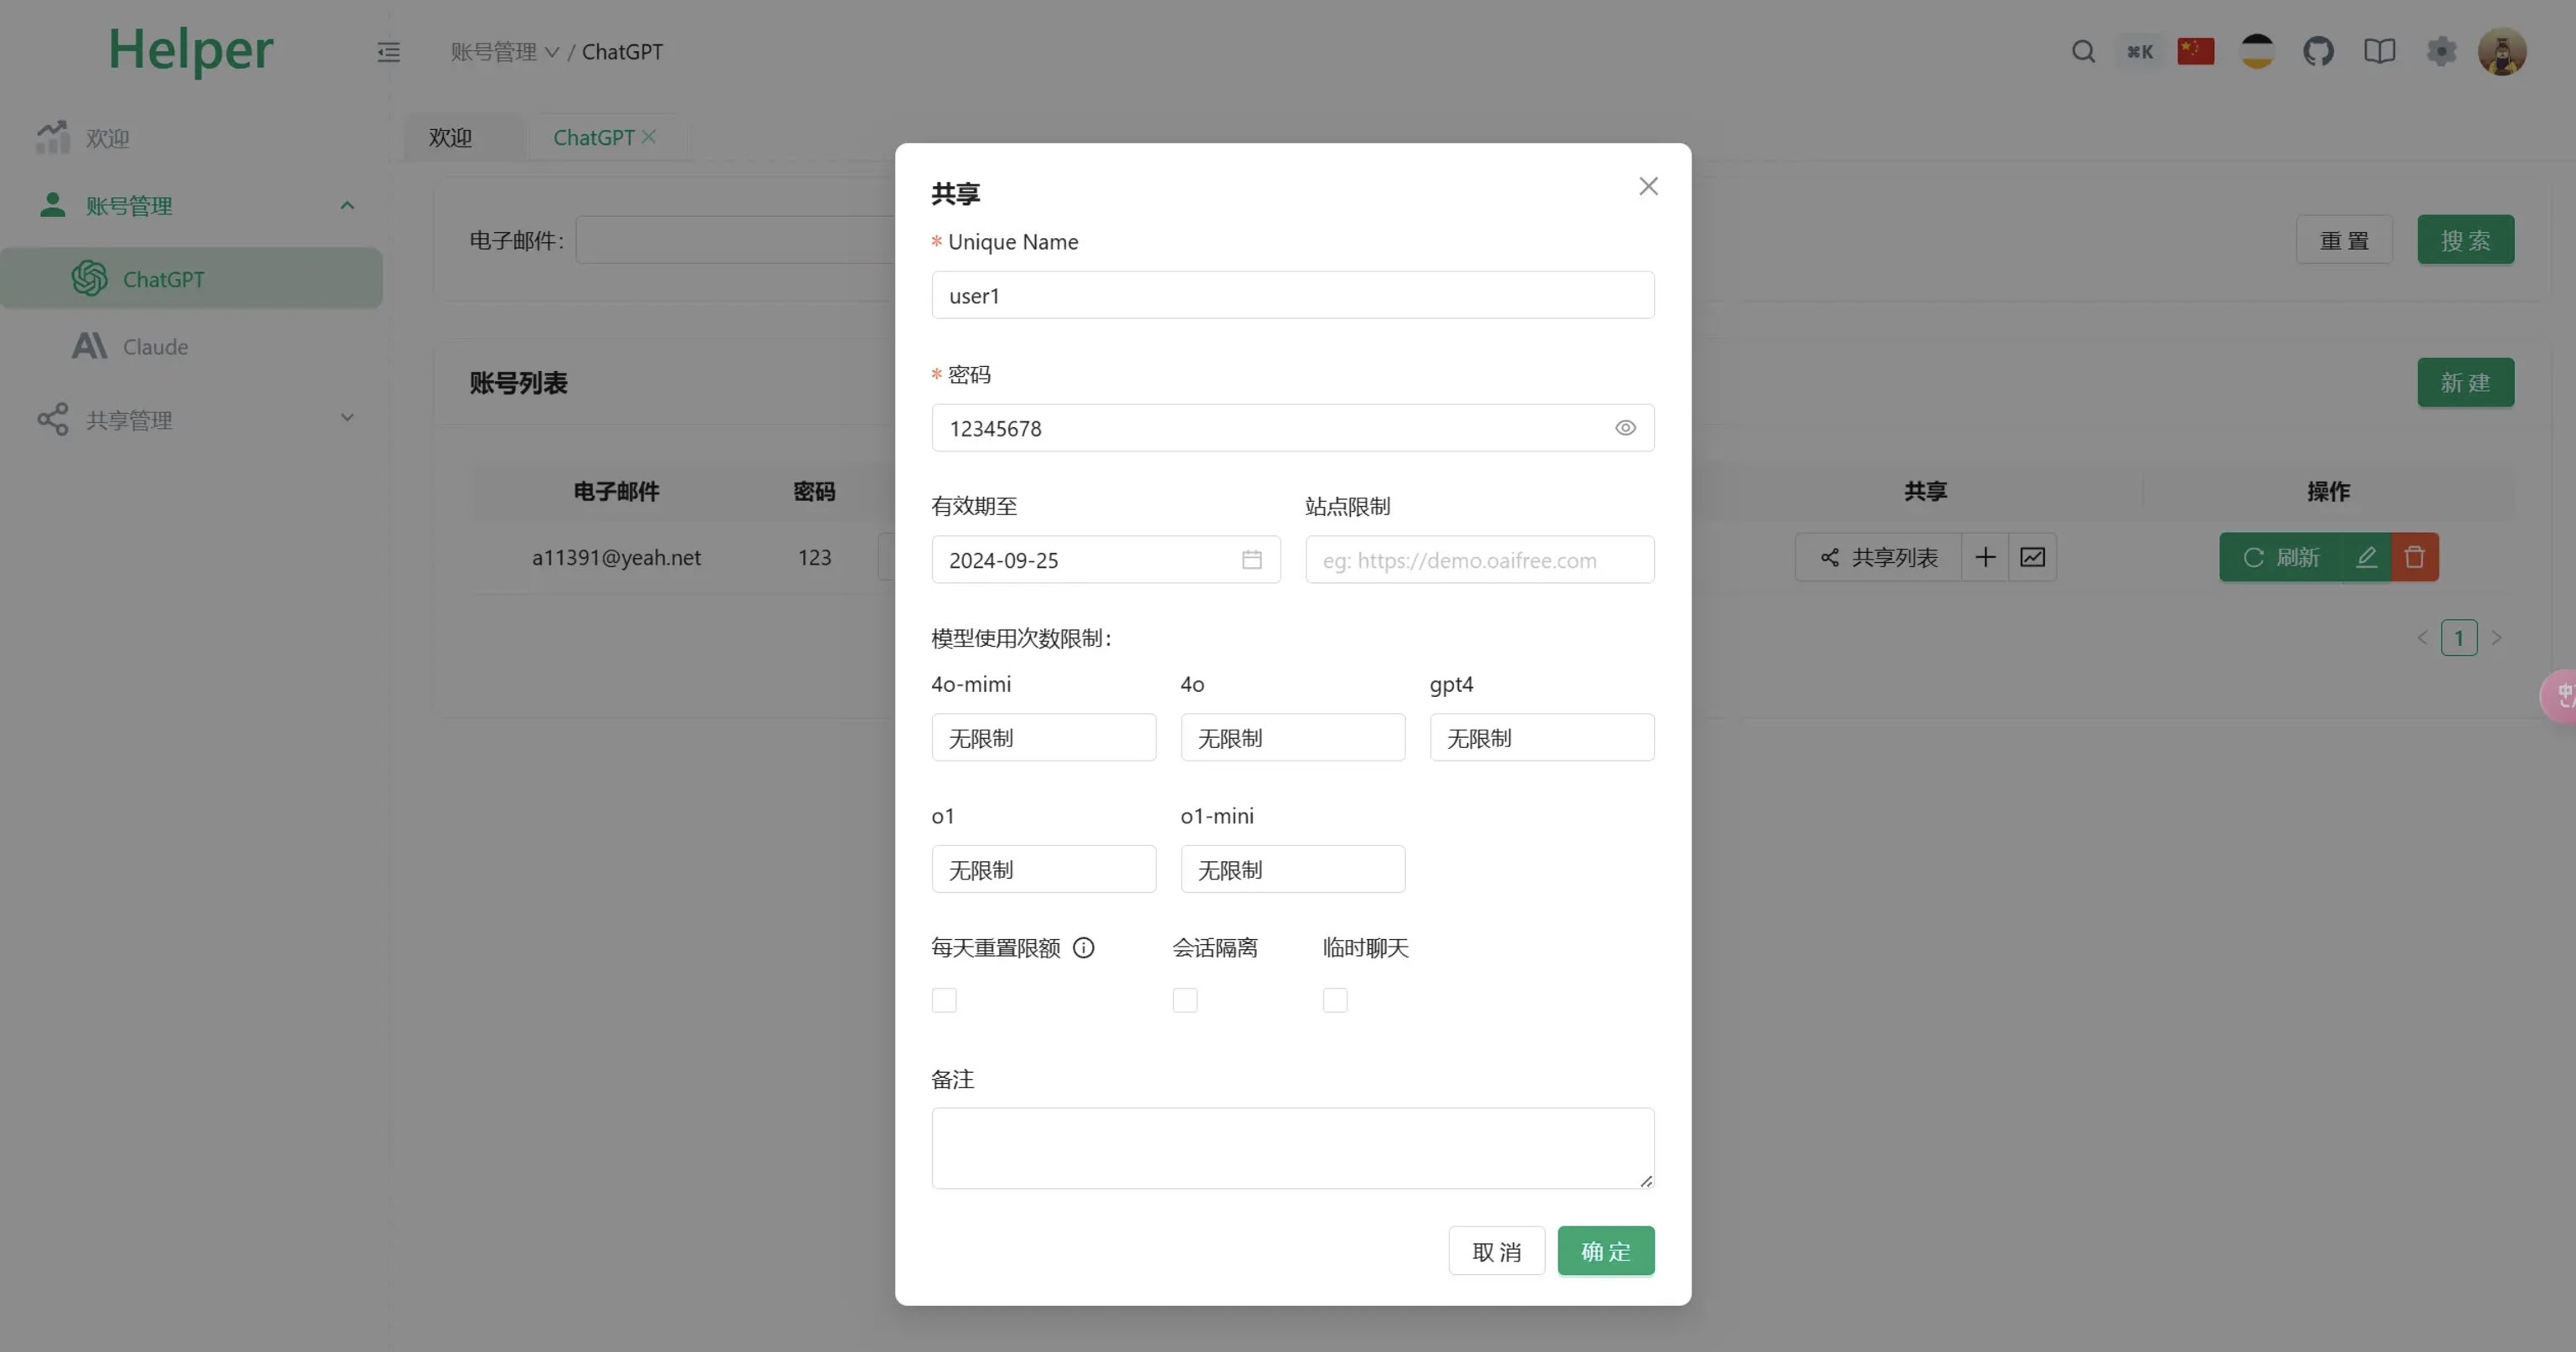Switch to the 欢迎 tab

pyautogui.click(x=450, y=138)
